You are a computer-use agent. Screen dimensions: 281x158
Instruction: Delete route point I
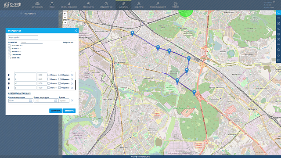click(72, 88)
